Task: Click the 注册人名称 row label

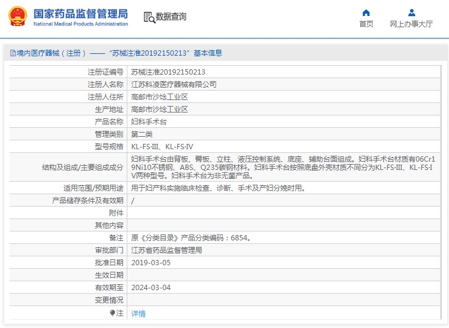Action: point(105,85)
